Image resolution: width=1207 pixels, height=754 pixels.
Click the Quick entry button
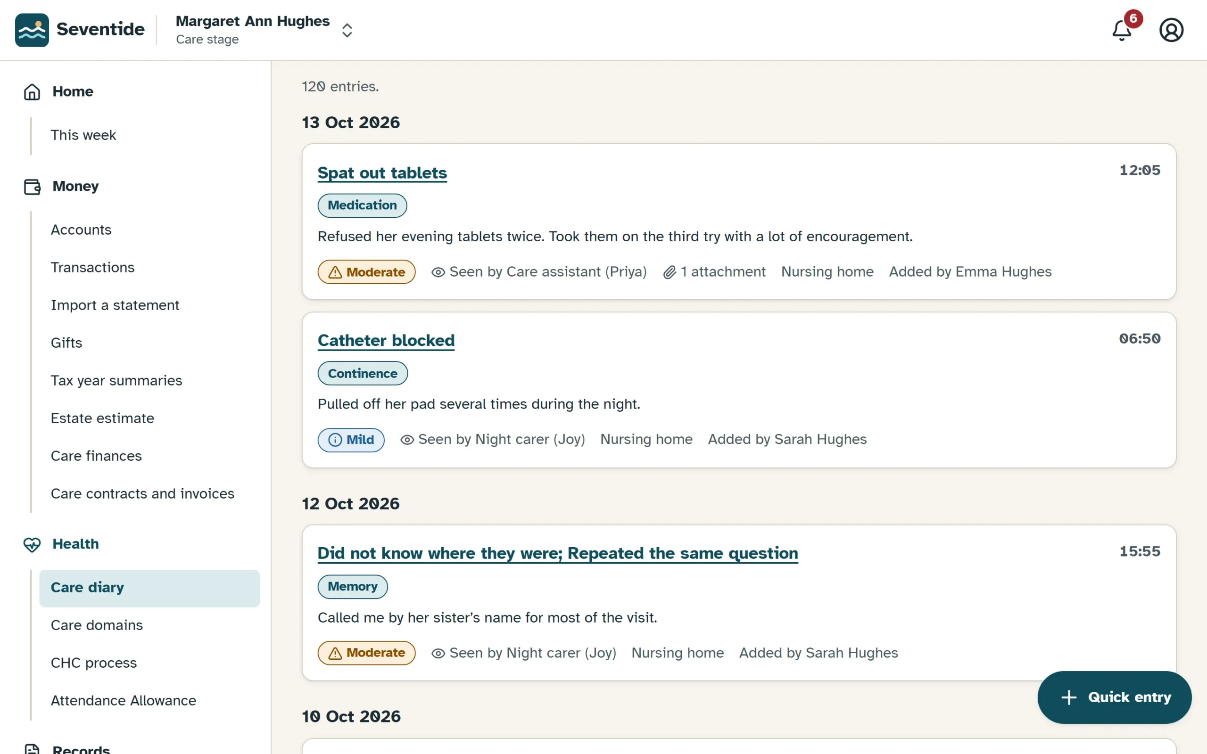(x=1114, y=697)
